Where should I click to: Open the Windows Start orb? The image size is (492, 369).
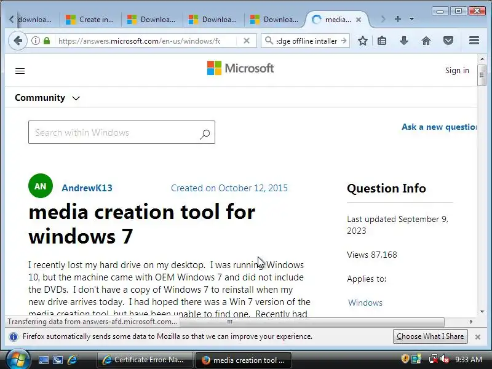(18, 359)
